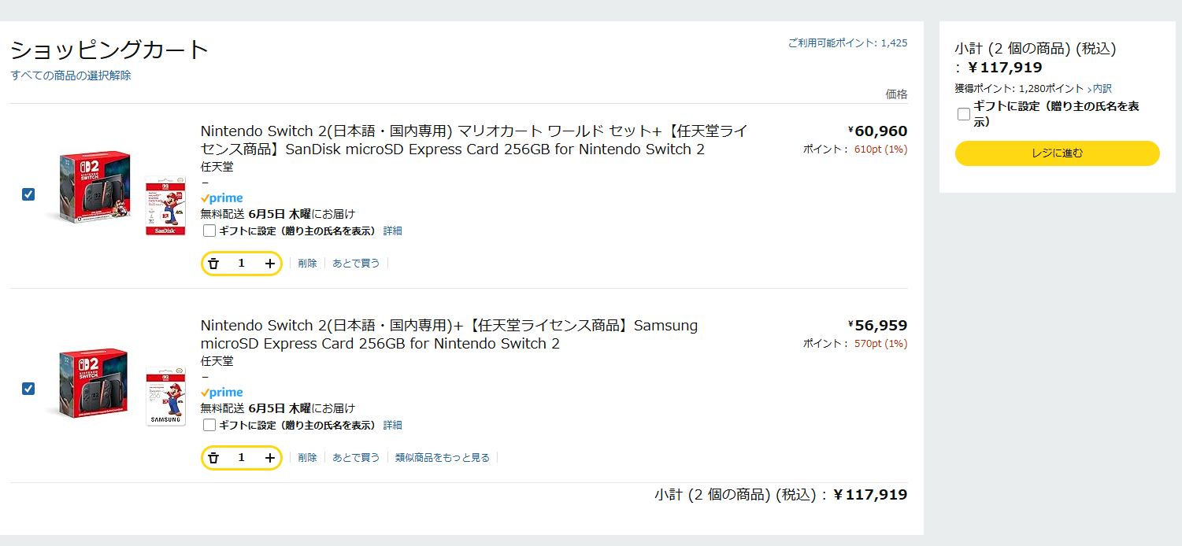Open 類似商品をもっと見る link
The height and width of the screenshot is (546, 1182).
(443, 458)
